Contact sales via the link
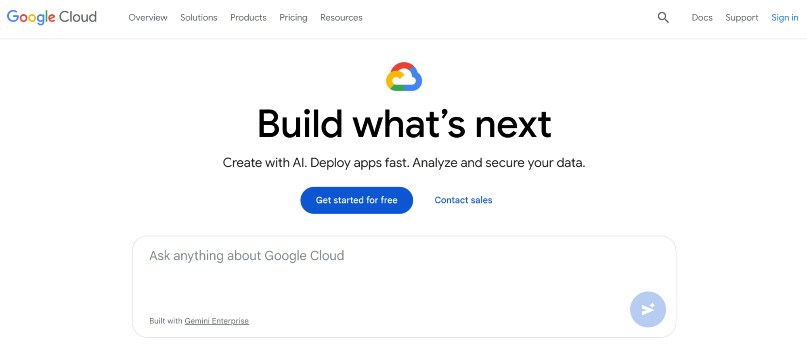807x344 pixels. coord(463,200)
